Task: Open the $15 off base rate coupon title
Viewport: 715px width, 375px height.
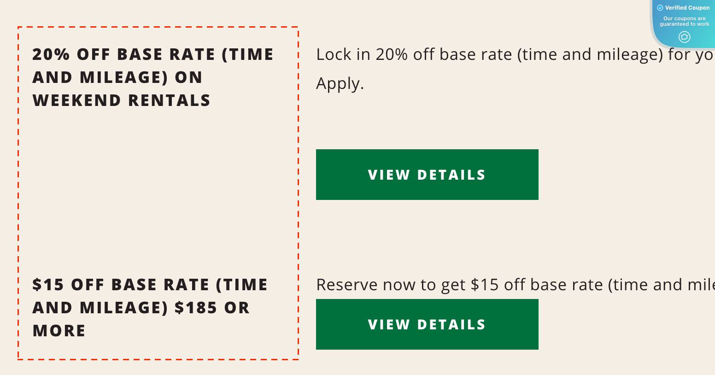Action: pos(150,307)
